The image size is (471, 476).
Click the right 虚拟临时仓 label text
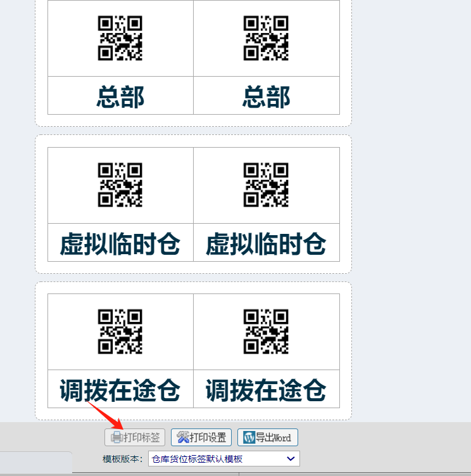click(266, 244)
